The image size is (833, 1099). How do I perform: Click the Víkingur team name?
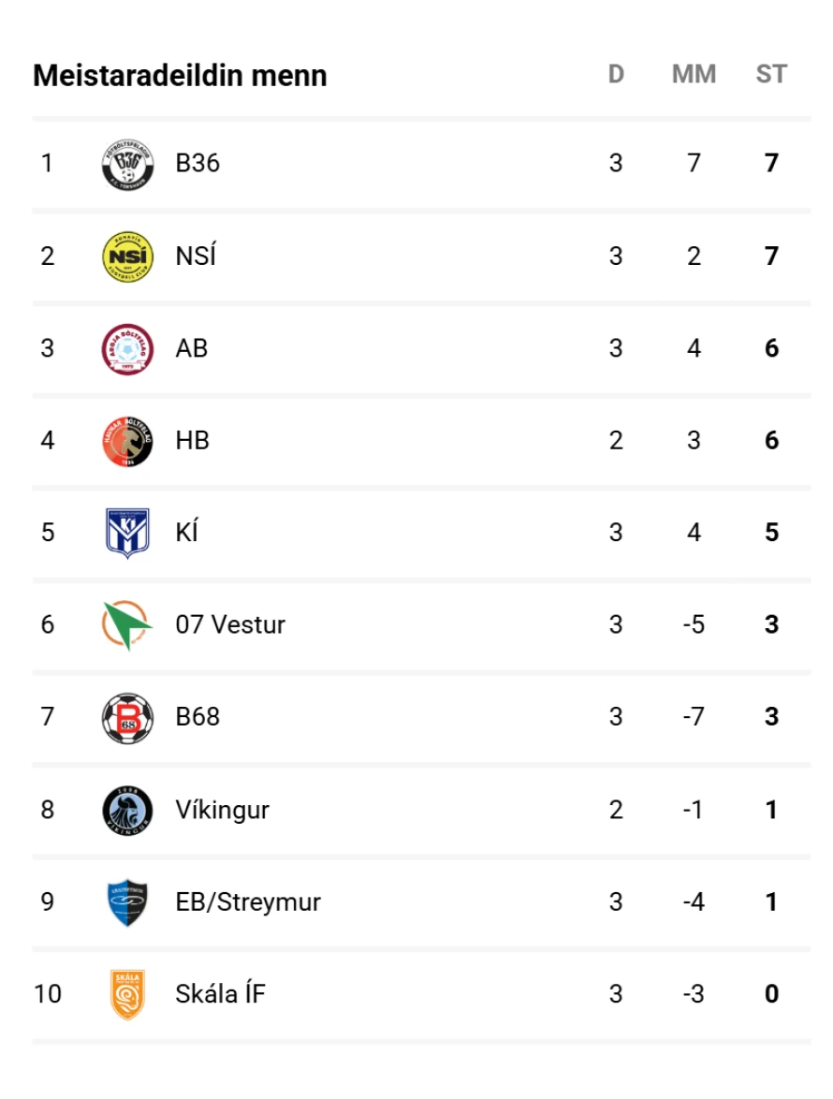222,810
